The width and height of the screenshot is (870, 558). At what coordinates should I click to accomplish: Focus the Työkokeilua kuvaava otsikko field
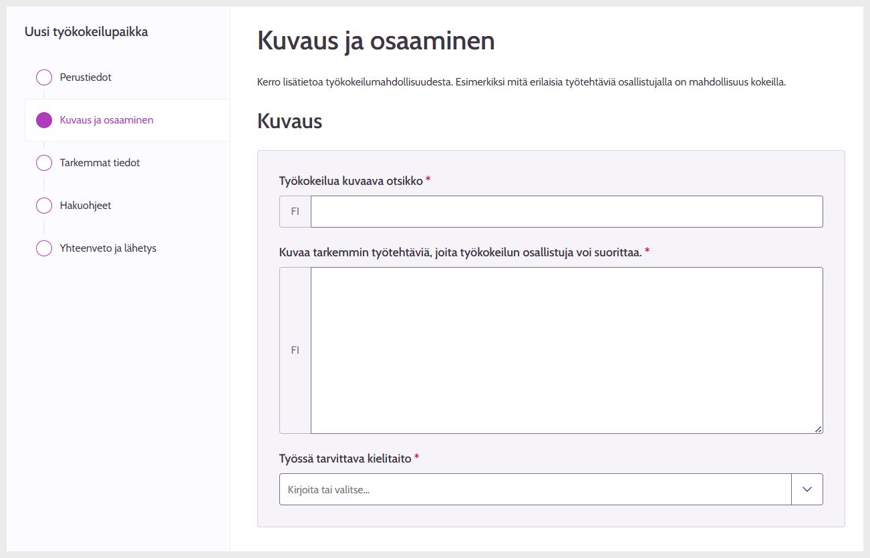click(x=567, y=212)
